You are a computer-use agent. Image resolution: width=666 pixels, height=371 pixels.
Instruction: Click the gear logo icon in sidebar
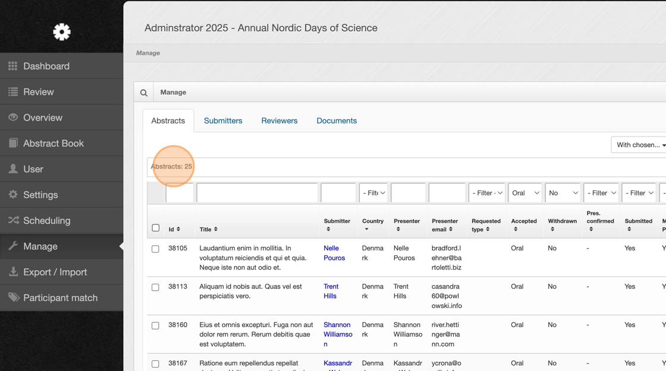click(x=61, y=31)
